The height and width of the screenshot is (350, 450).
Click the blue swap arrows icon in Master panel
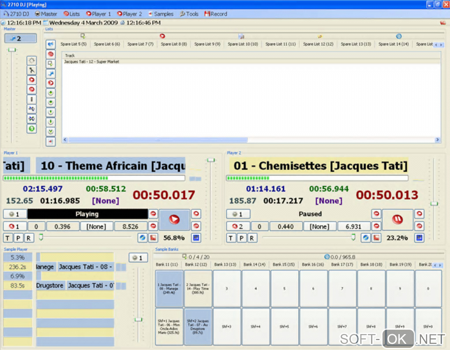pyautogui.click(x=32, y=109)
